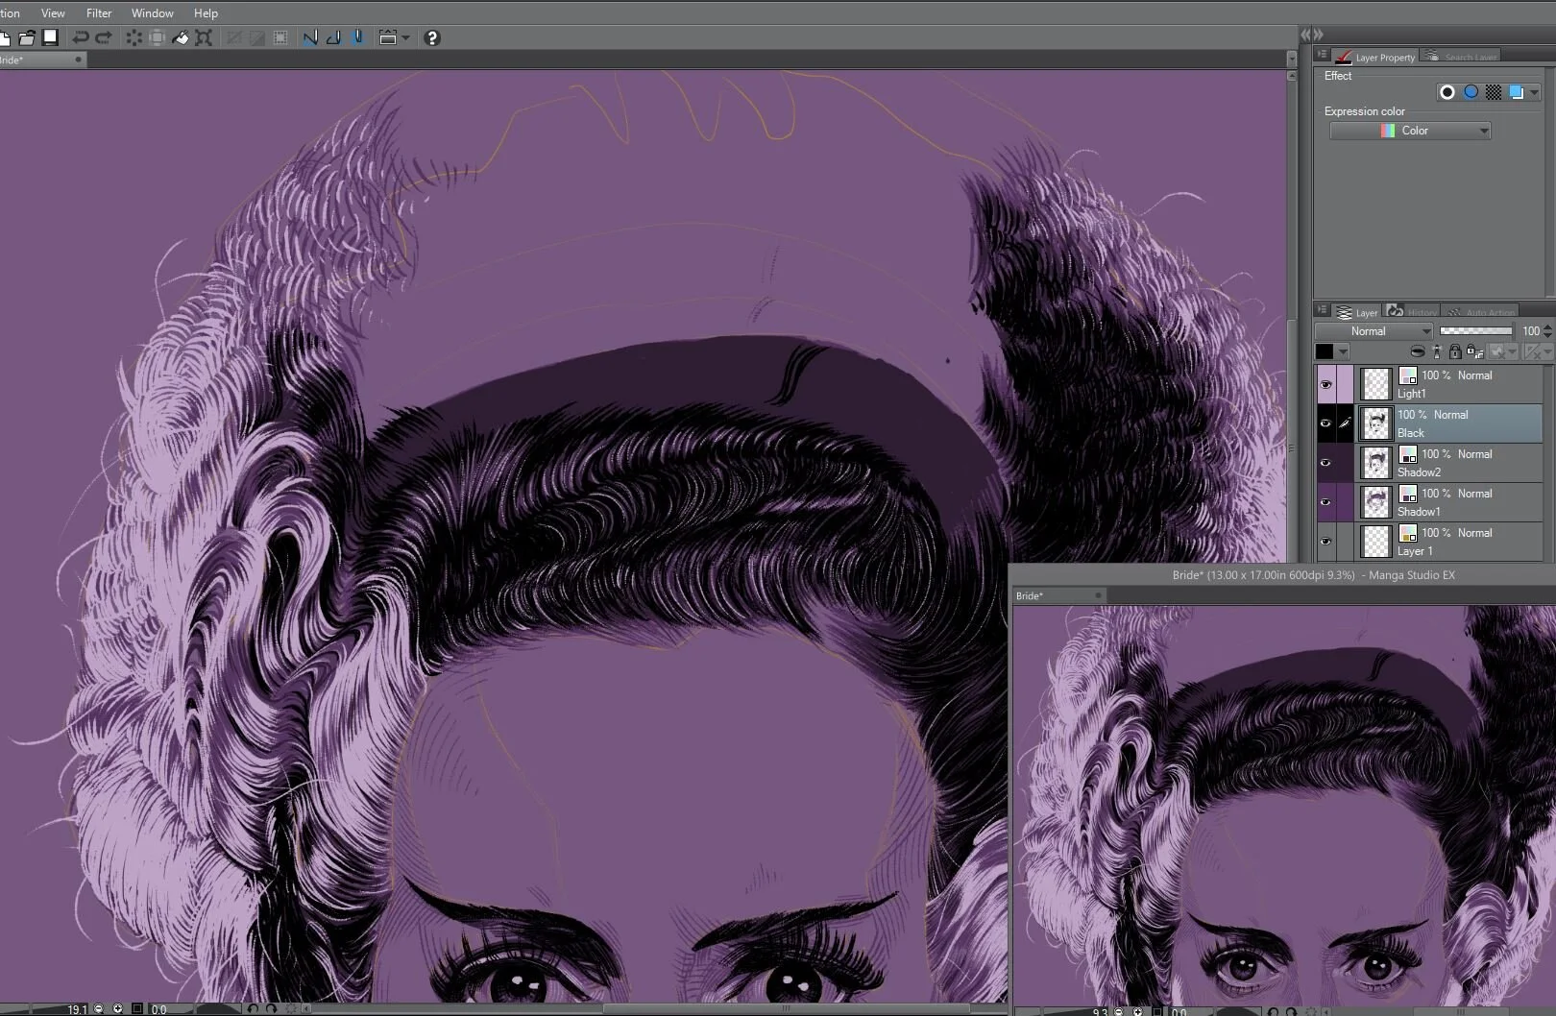1556x1016 pixels.
Task: Toggle Set as Reference Layer lighthouse icon
Action: (1437, 351)
